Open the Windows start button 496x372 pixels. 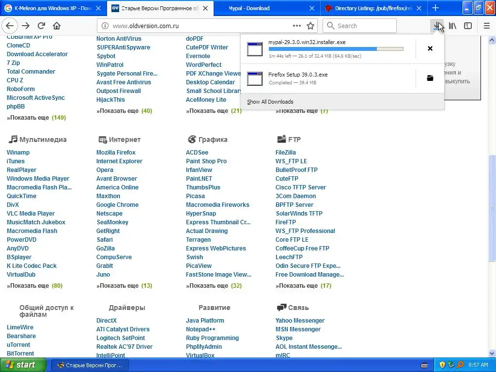point(23,365)
